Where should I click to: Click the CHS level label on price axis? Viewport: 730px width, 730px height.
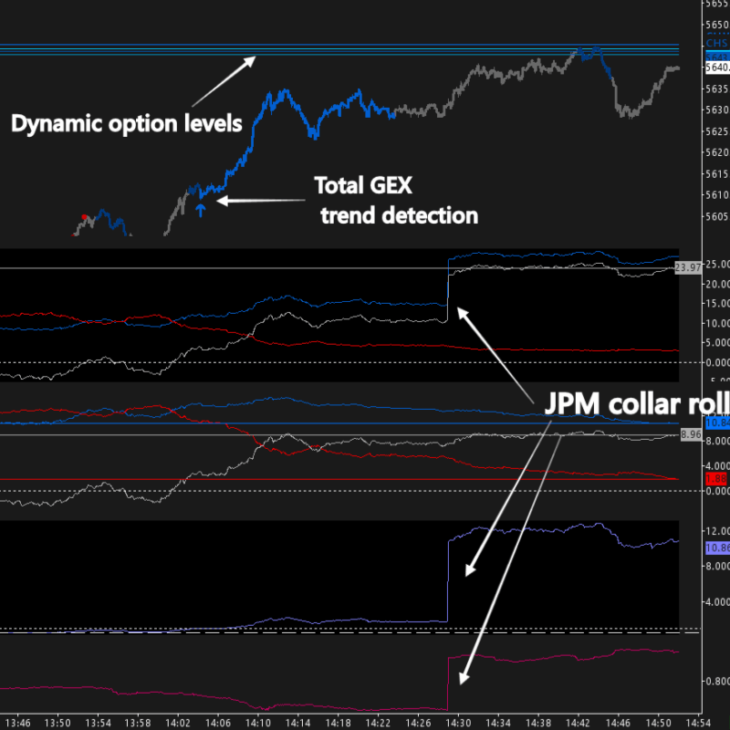point(716,43)
